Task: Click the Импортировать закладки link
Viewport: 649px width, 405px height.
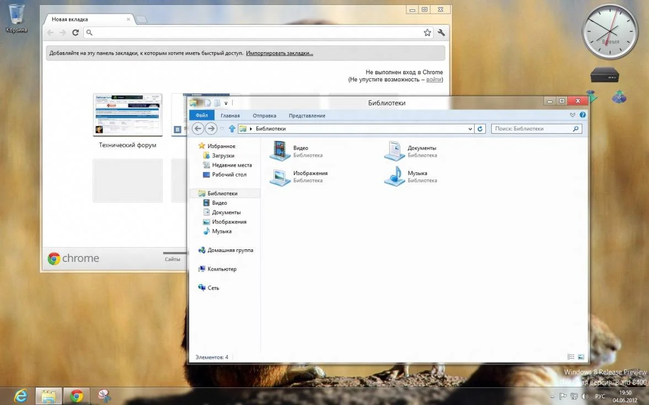Action: 280,53
